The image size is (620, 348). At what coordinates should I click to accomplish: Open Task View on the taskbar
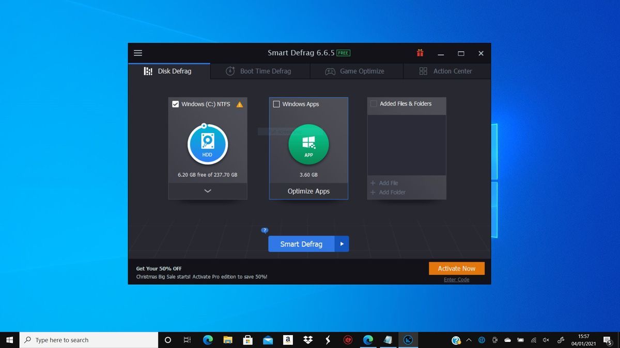point(188,340)
